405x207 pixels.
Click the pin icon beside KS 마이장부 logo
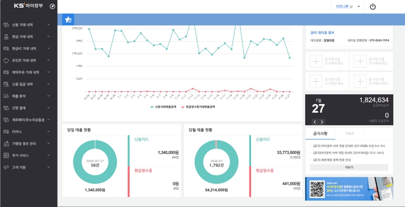pos(53,6)
